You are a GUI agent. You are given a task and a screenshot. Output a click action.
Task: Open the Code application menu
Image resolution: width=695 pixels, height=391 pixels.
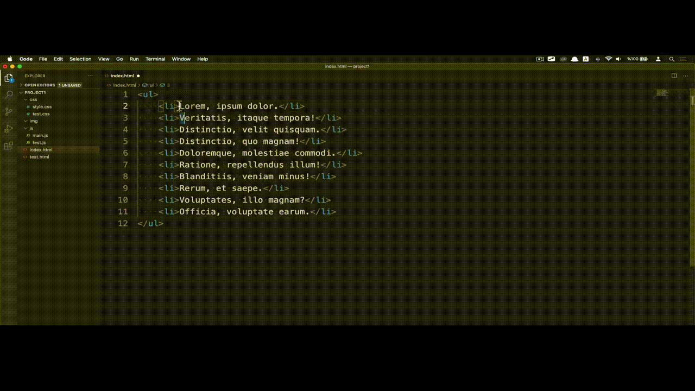26,59
